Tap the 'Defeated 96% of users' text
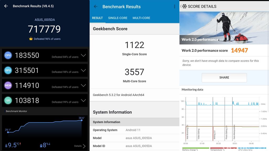 [47, 39]
